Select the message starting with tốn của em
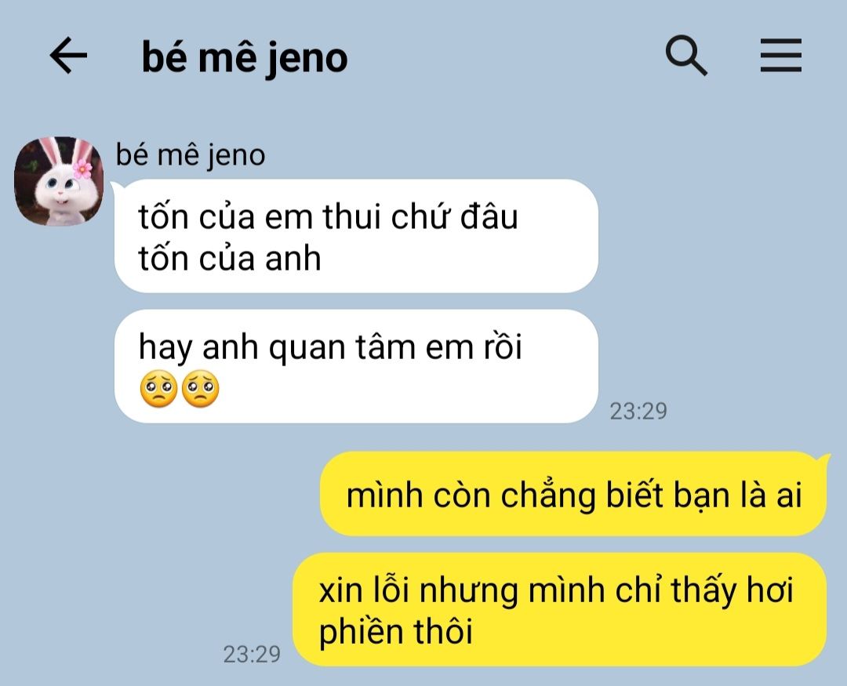The height and width of the screenshot is (686, 847). (356, 236)
